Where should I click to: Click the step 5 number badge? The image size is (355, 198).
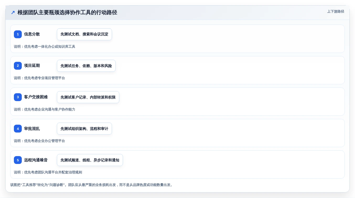[18, 160]
